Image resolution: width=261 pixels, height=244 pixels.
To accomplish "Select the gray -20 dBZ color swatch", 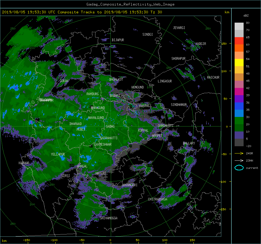I will click(239, 142).
